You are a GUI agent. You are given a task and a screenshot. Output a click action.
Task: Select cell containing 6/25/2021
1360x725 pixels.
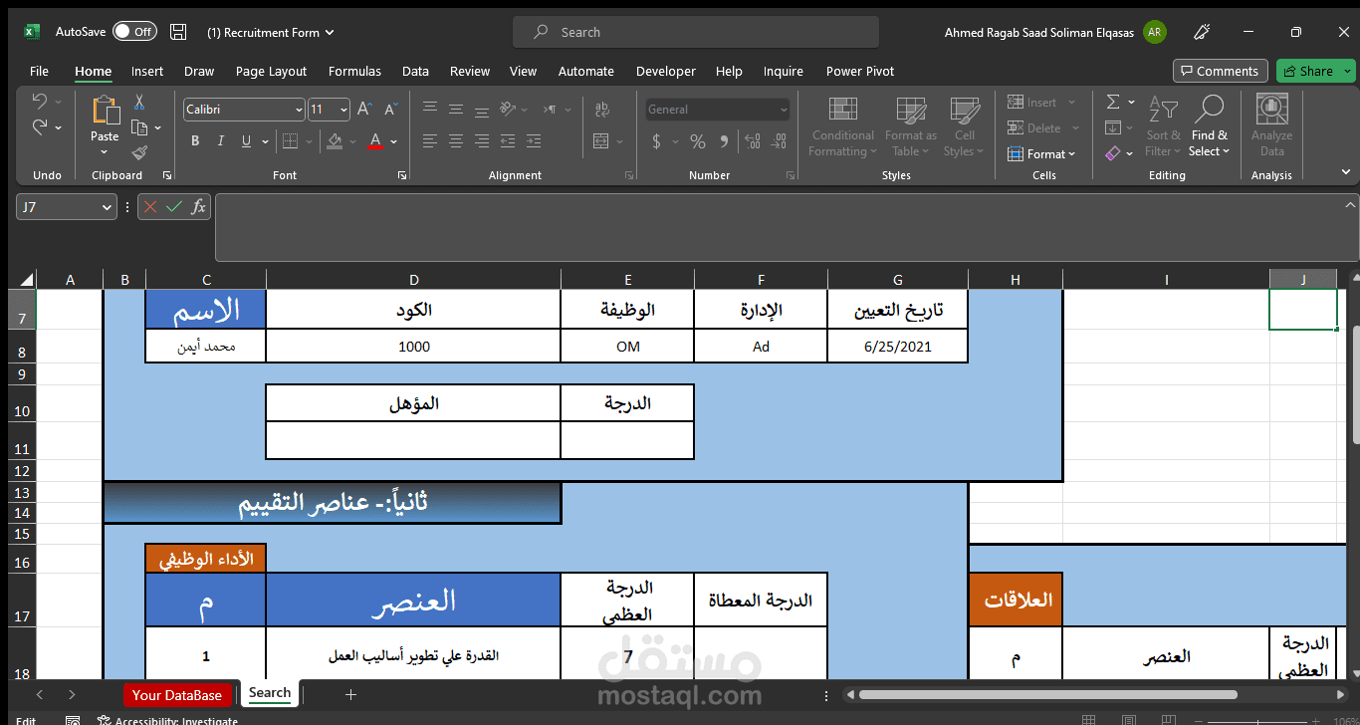898,347
